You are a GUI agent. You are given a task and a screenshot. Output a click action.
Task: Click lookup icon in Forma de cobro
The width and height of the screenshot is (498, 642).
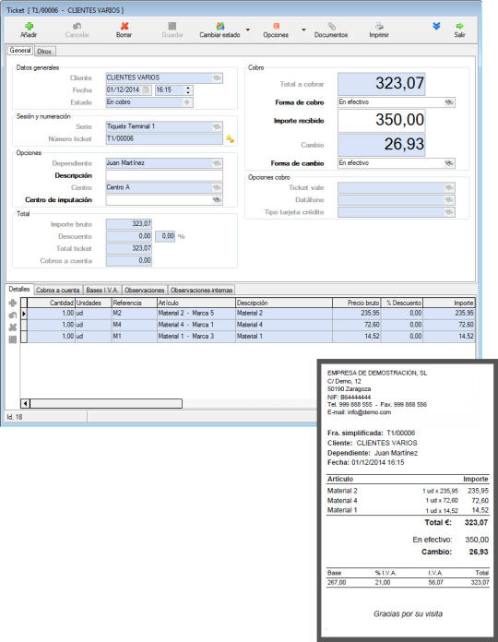tap(449, 102)
